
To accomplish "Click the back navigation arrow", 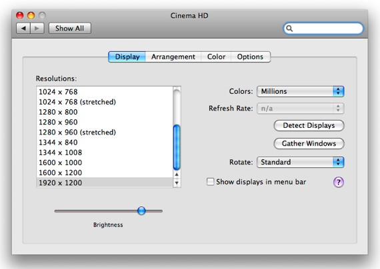I will tap(23, 29).
